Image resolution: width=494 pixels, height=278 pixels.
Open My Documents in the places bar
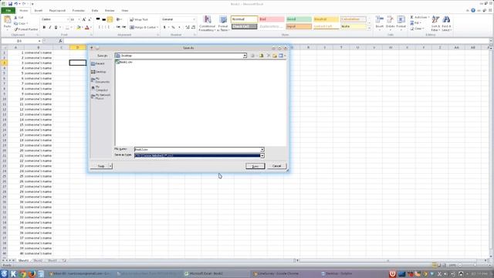100,80
